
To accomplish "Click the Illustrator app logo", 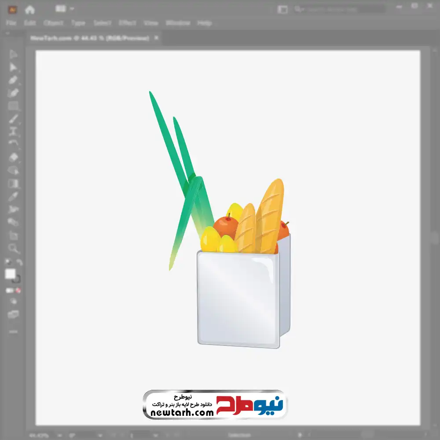I will pyautogui.click(x=12, y=10).
